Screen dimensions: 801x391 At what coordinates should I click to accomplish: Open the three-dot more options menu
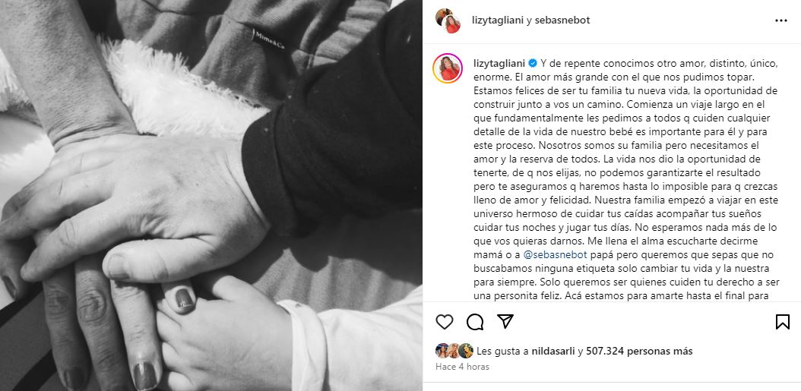click(781, 20)
